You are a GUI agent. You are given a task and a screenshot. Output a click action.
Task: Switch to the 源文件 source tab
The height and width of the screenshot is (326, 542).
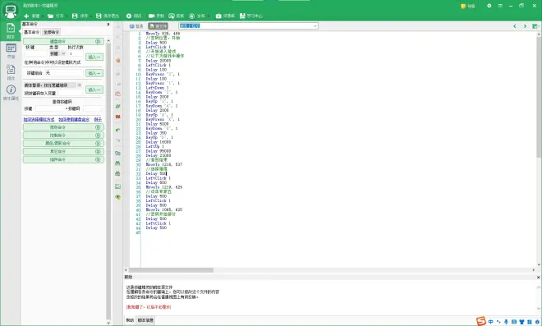click(x=158, y=26)
